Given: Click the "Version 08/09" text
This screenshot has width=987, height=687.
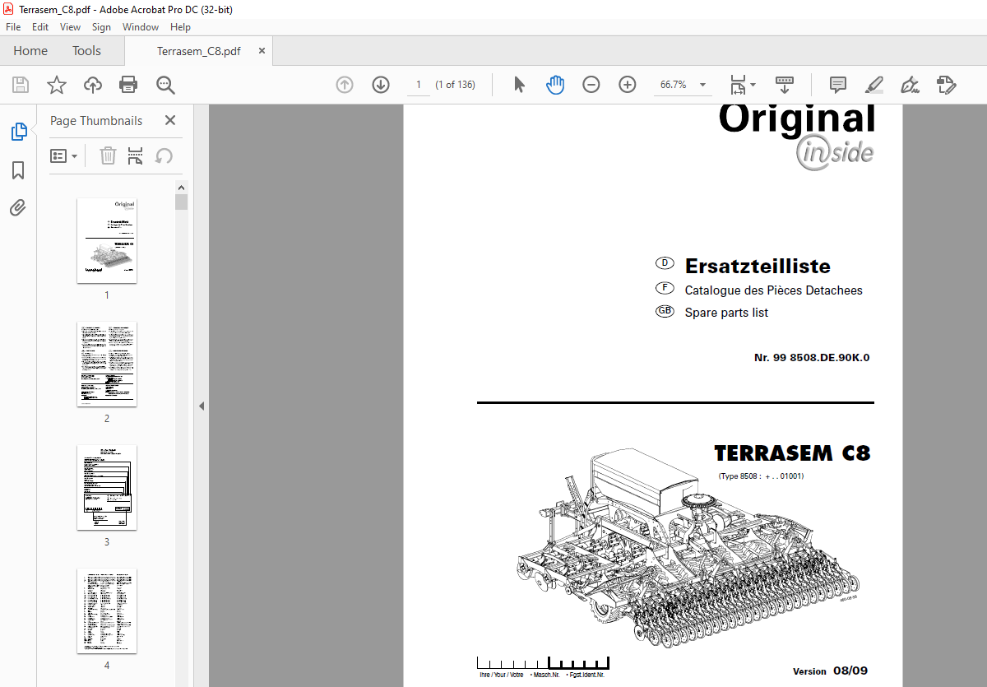Looking at the screenshot, I should tap(830, 671).
